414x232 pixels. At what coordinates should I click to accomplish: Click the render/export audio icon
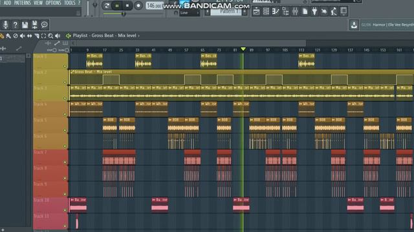34,24
